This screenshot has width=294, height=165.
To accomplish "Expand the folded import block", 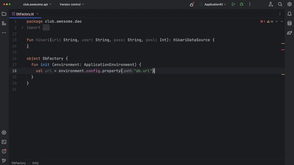I will (23, 27).
